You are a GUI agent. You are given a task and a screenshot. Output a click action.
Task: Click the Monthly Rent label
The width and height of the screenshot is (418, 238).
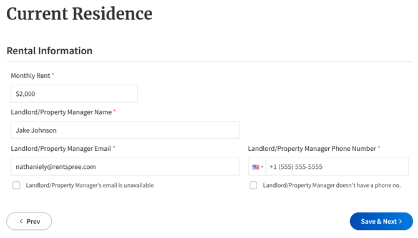[31, 75]
